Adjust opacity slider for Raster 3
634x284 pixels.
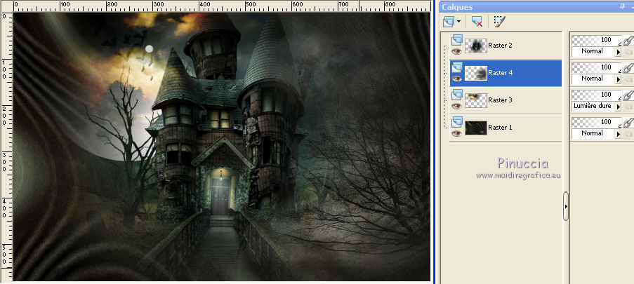tap(596, 95)
